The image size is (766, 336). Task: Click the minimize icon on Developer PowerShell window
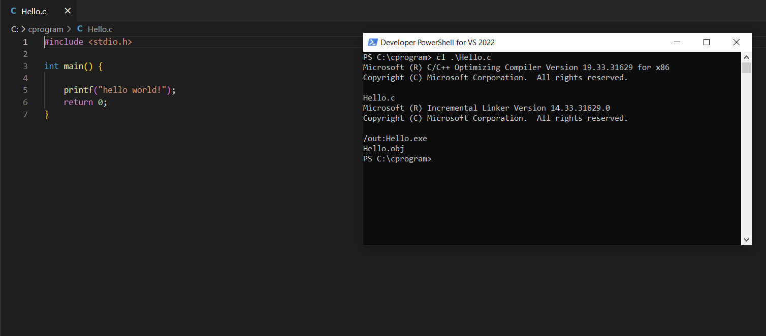click(677, 42)
